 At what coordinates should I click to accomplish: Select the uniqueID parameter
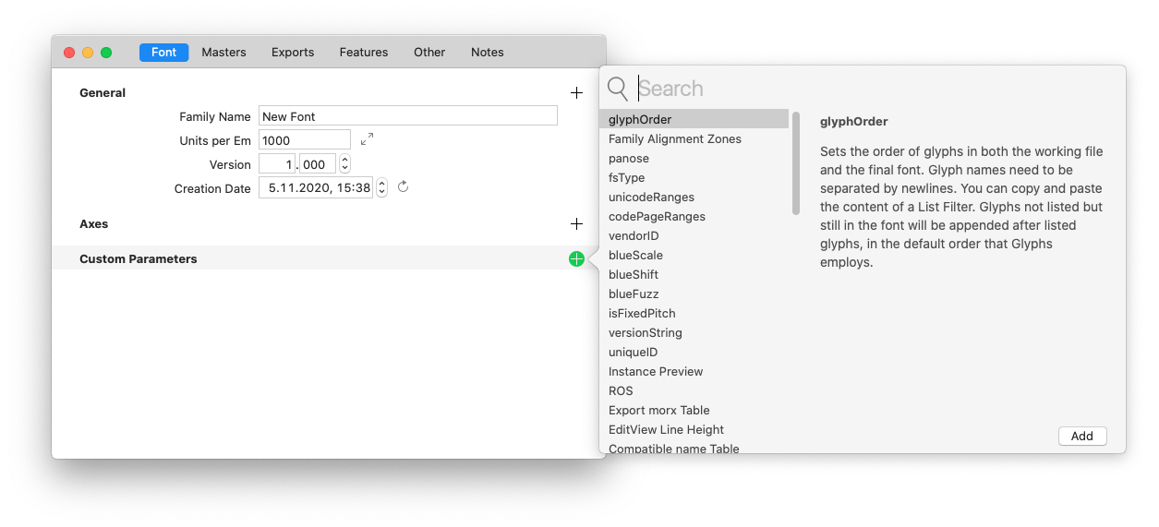(x=694, y=352)
